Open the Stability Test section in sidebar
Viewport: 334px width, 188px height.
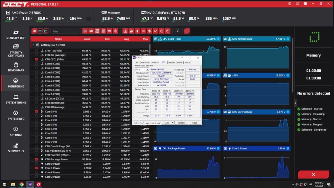16,35
